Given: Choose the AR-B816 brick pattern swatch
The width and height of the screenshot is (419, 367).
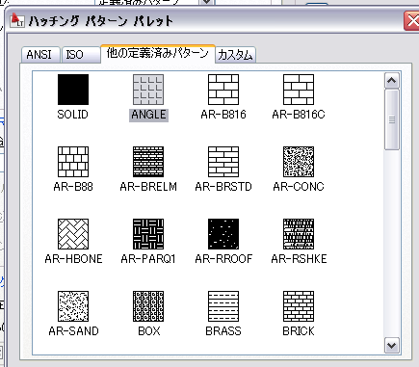Looking at the screenshot, I should (223, 90).
